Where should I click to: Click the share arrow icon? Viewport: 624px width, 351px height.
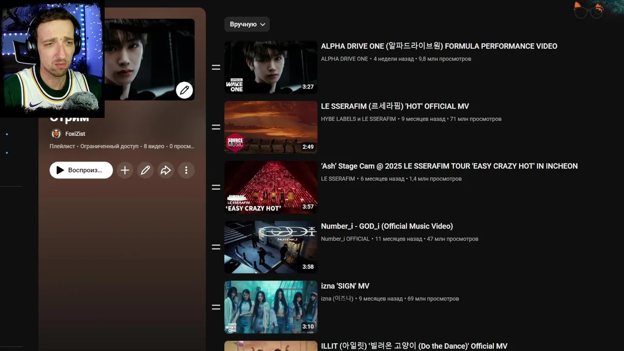click(166, 170)
